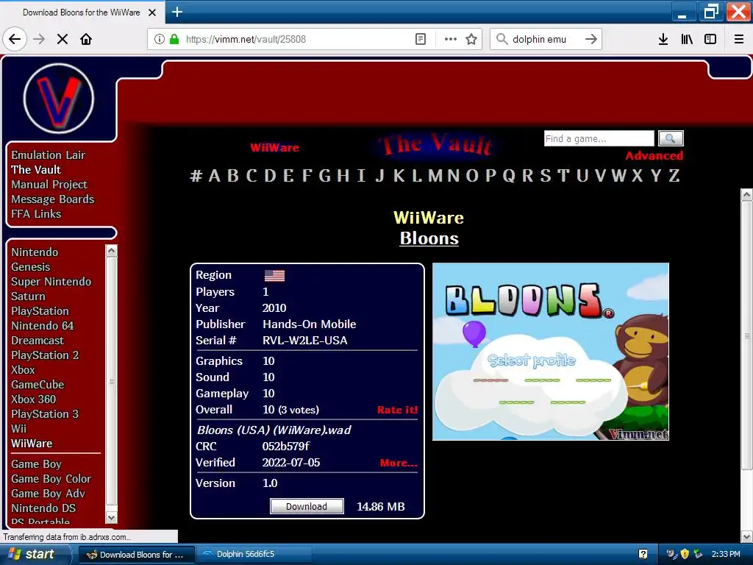Click the green padlock security icon

point(174,39)
